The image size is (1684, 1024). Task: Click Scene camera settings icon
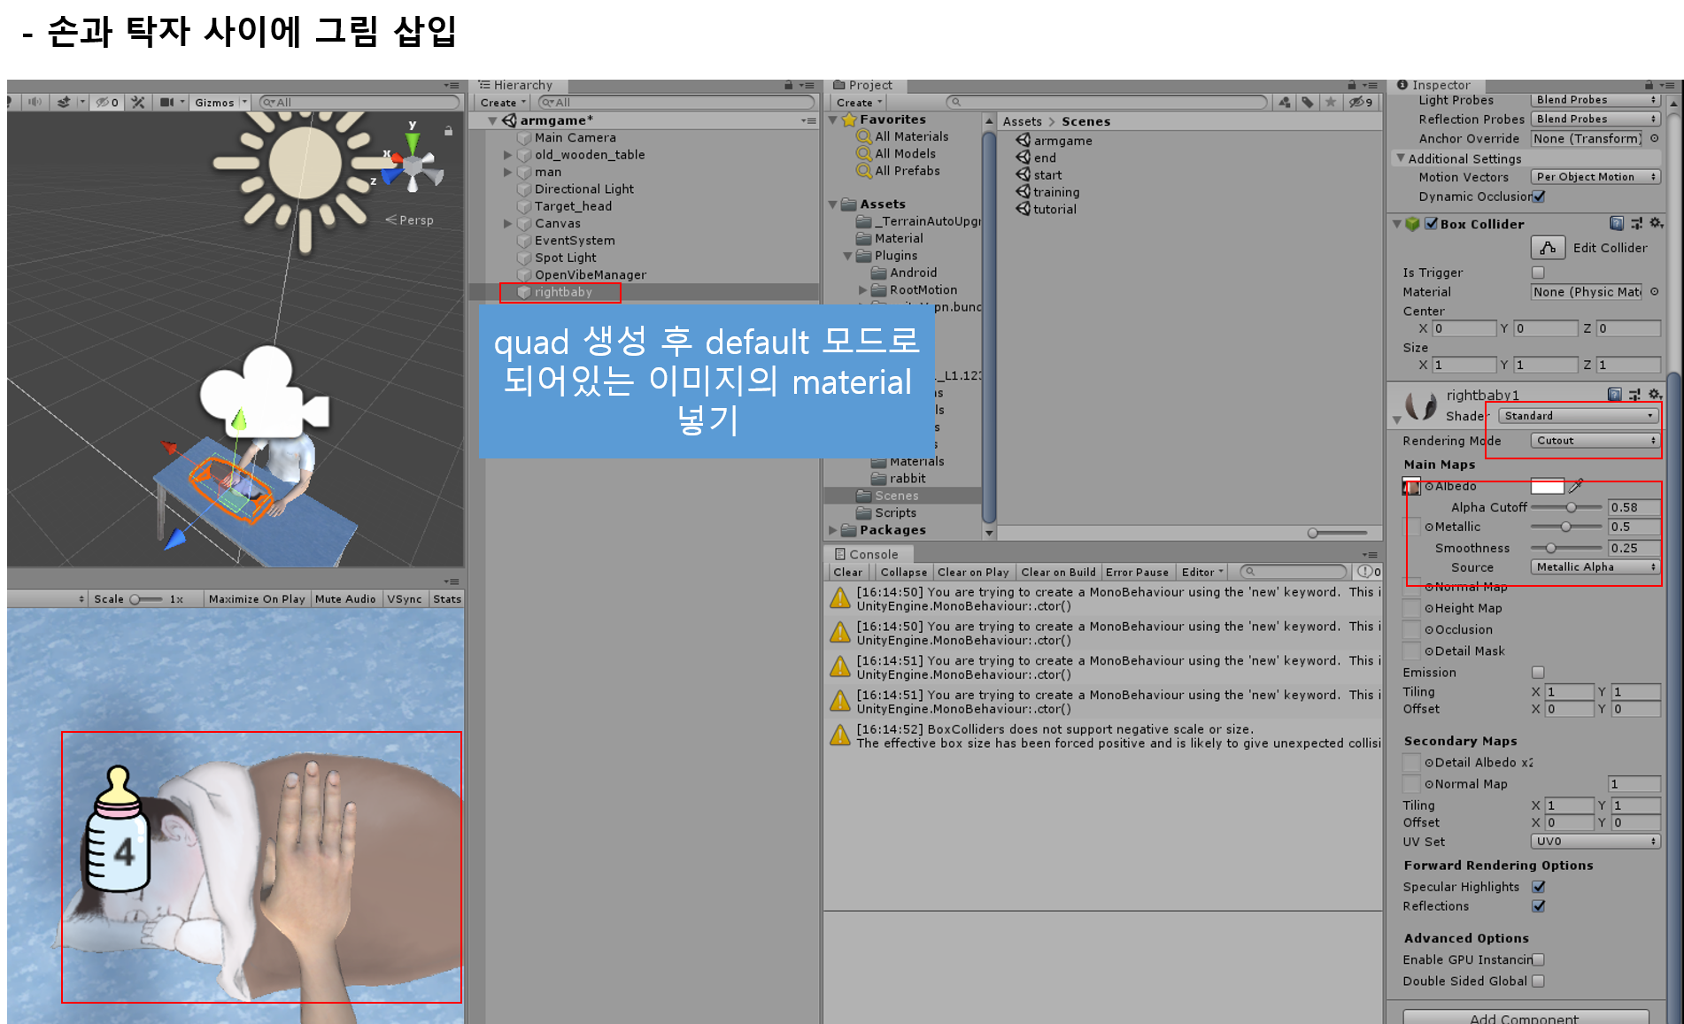166,103
